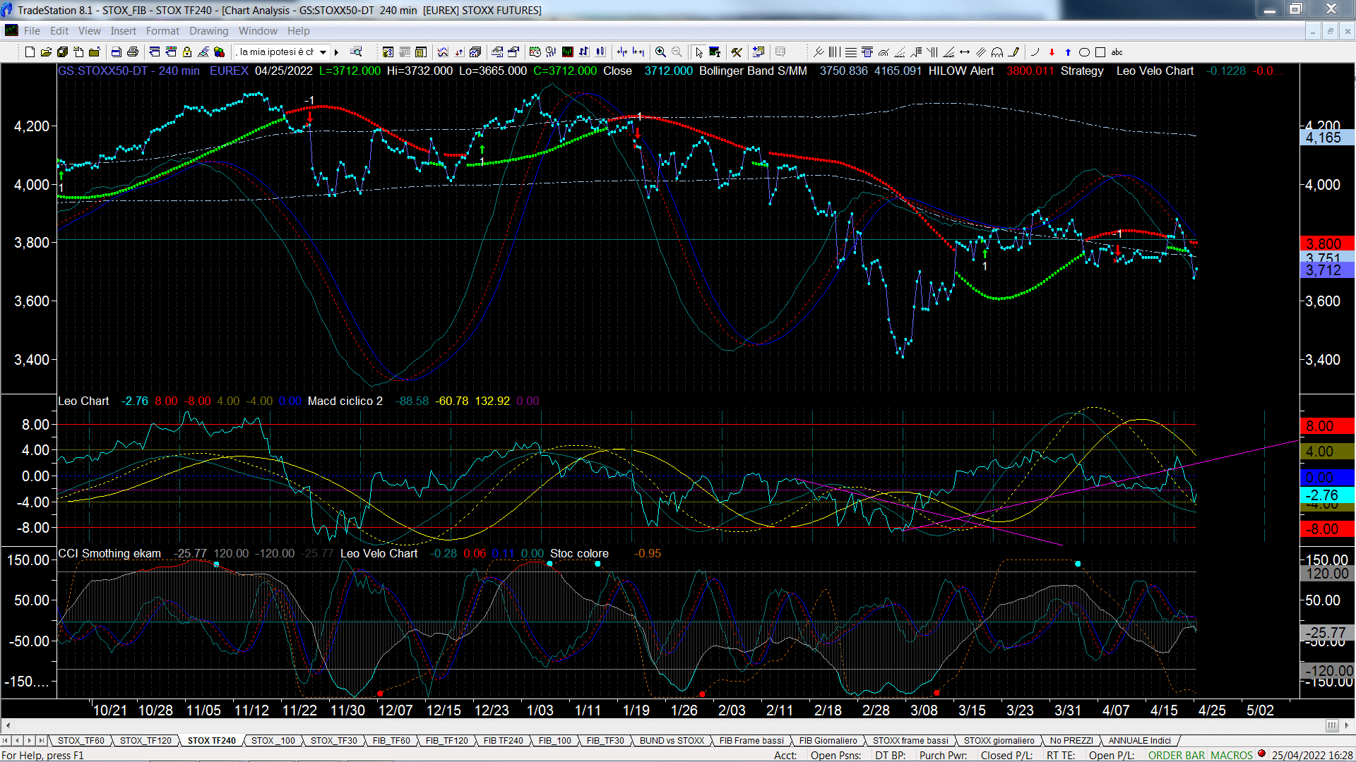Screen dimensions: 1356x762
Task: Select the horizontal lines drawing tool
Action: [x=851, y=52]
